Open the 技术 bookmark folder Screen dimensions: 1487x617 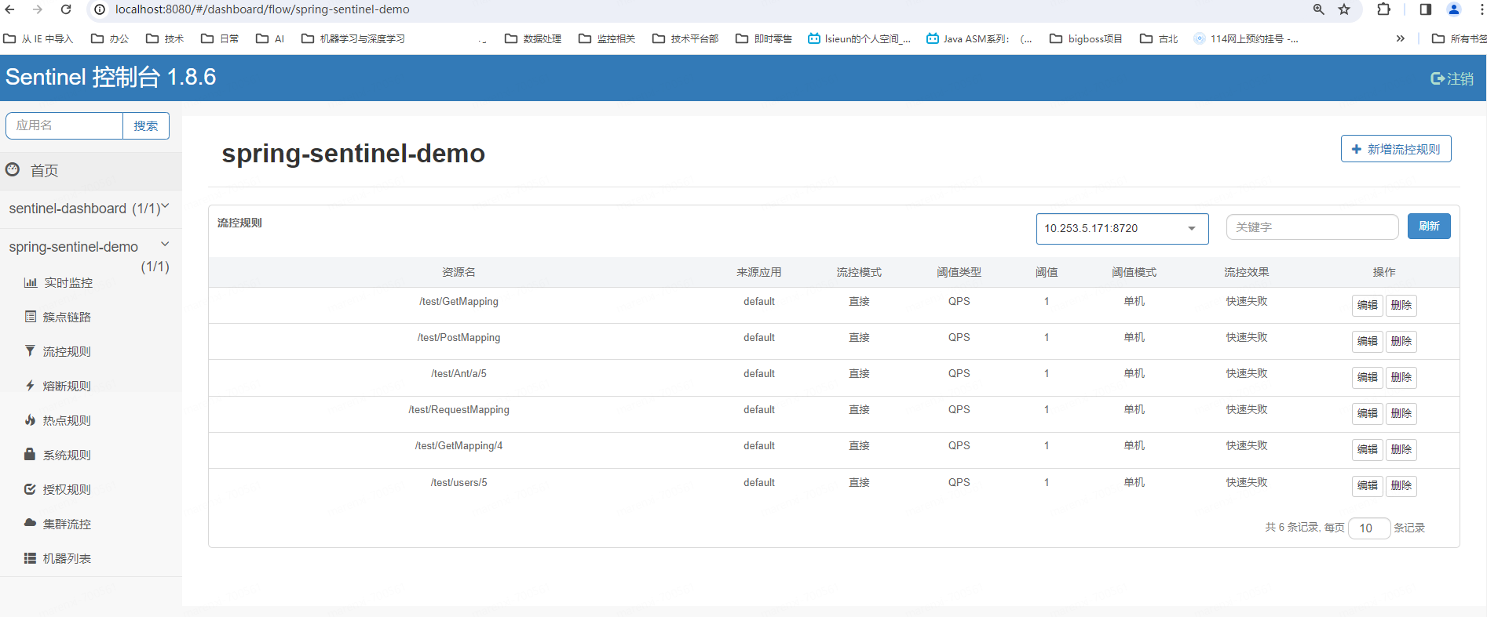point(165,38)
